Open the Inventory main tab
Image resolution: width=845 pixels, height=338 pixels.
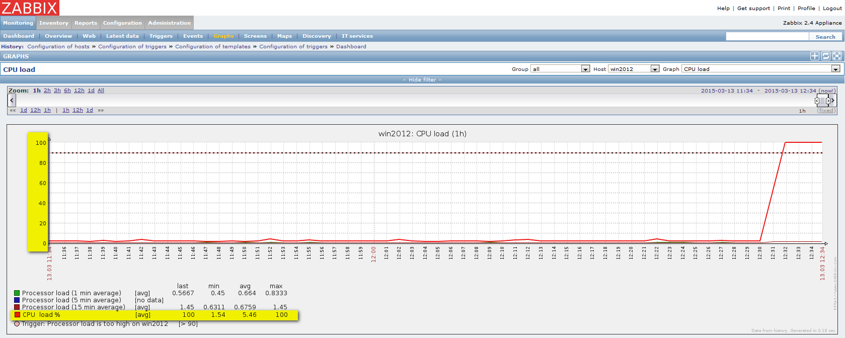pos(53,23)
